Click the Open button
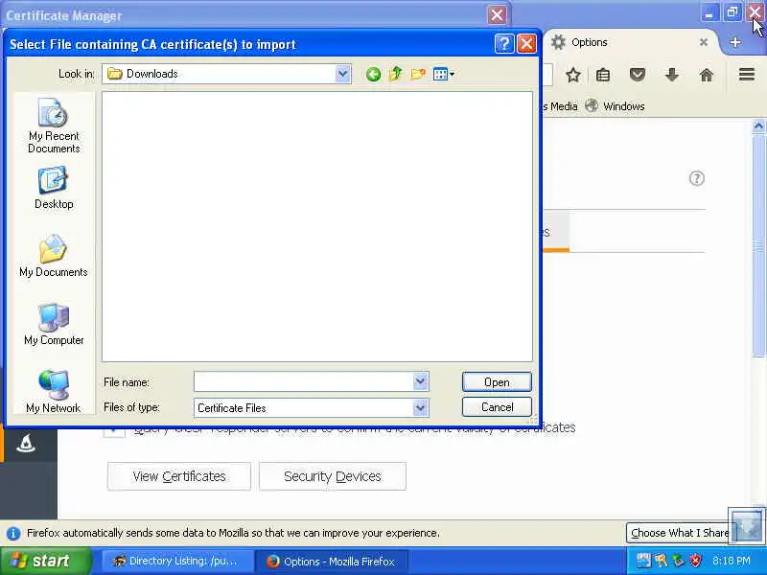 497,381
